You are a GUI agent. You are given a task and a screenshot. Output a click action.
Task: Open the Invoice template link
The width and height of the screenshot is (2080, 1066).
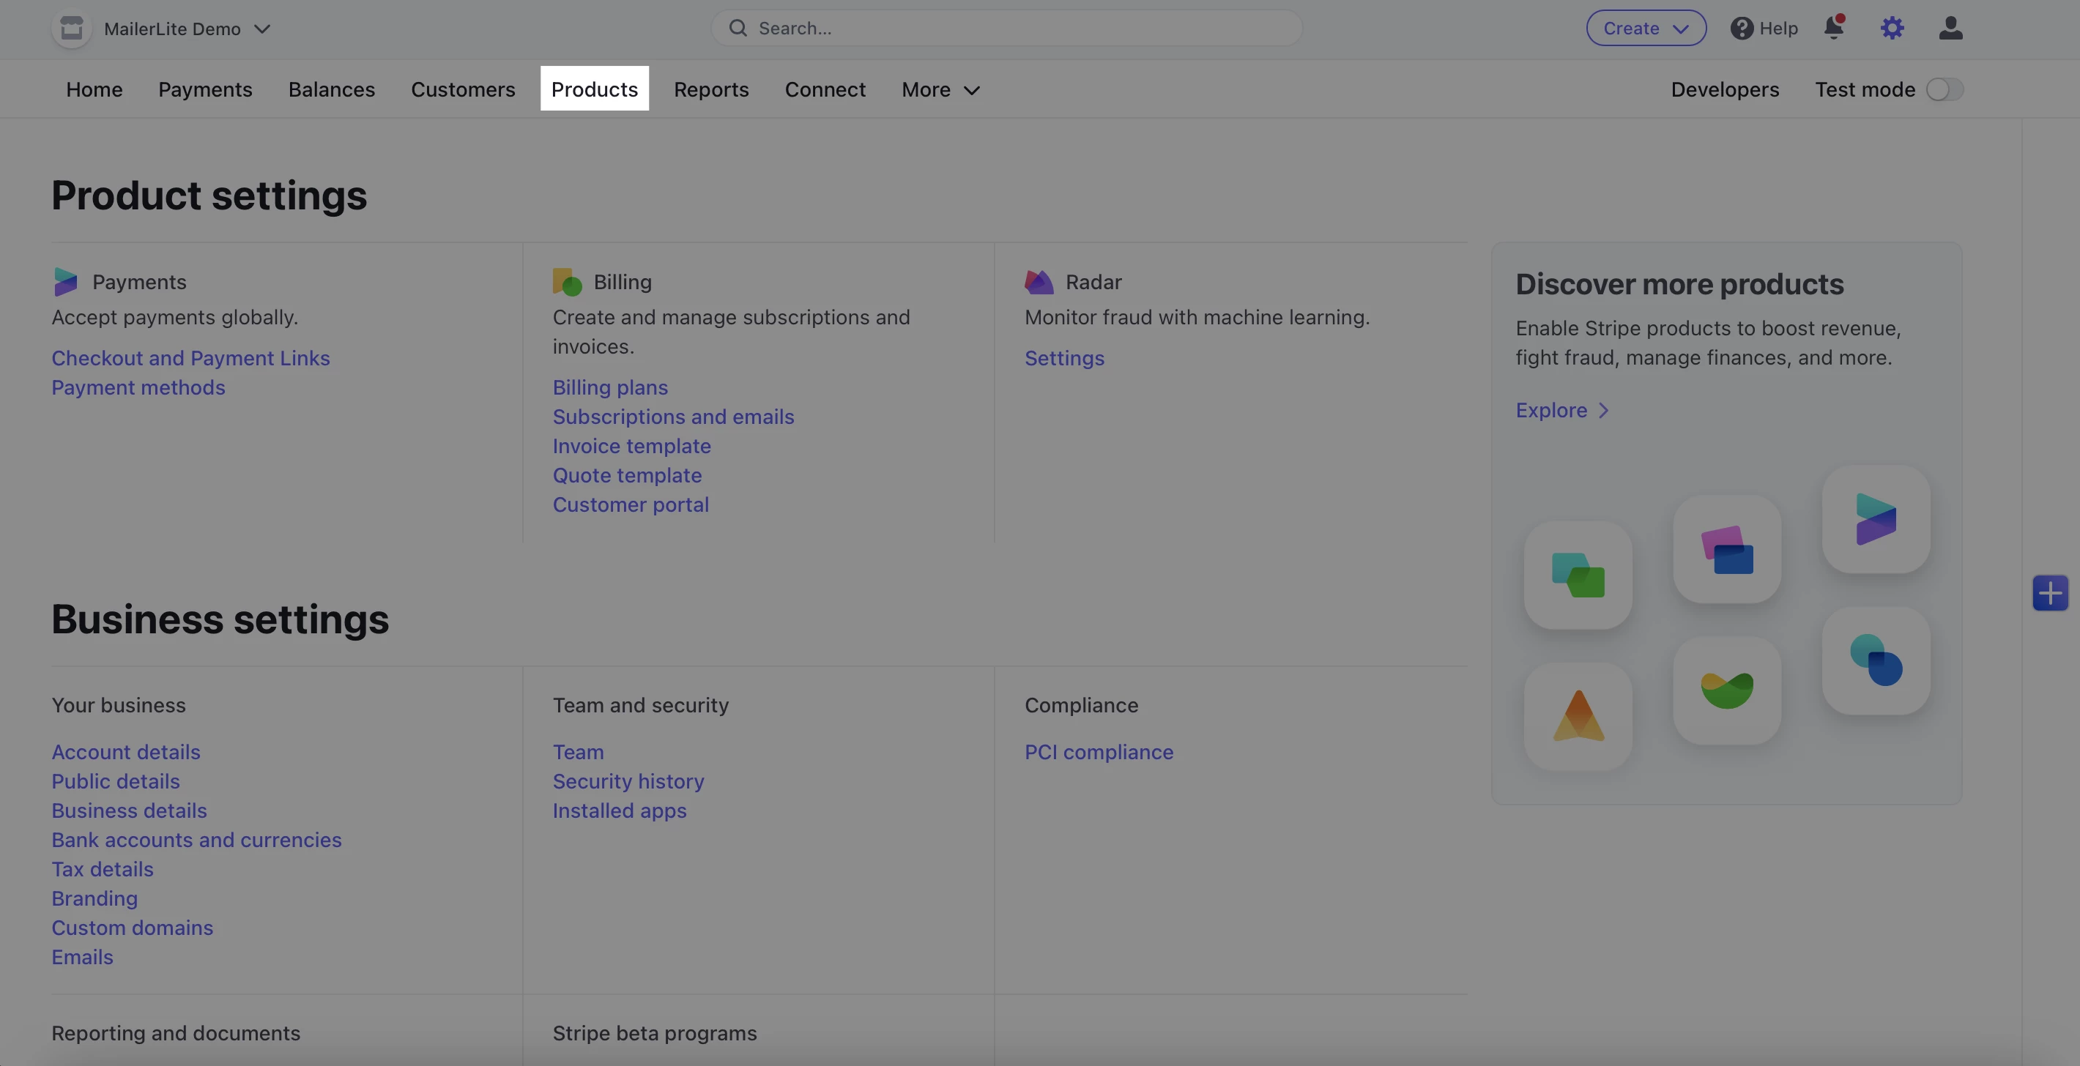click(x=631, y=447)
